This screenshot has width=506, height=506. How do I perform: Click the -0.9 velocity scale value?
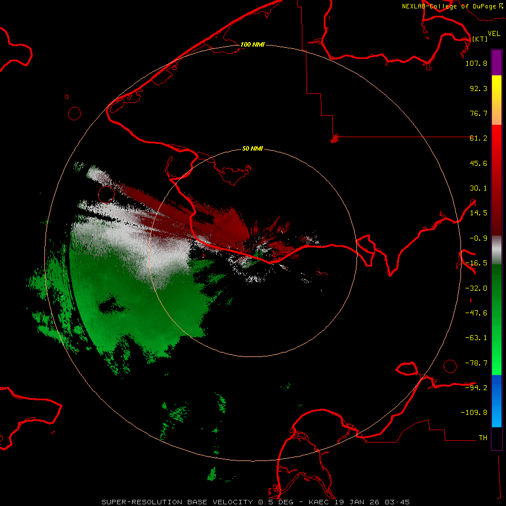coord(478,238)
